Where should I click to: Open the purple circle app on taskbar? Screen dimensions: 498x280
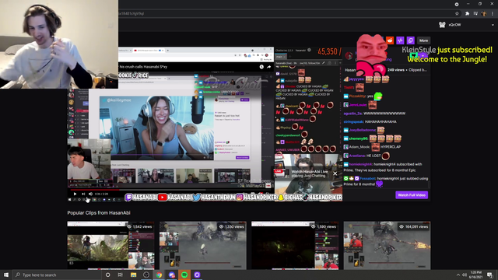pos(197,275)
